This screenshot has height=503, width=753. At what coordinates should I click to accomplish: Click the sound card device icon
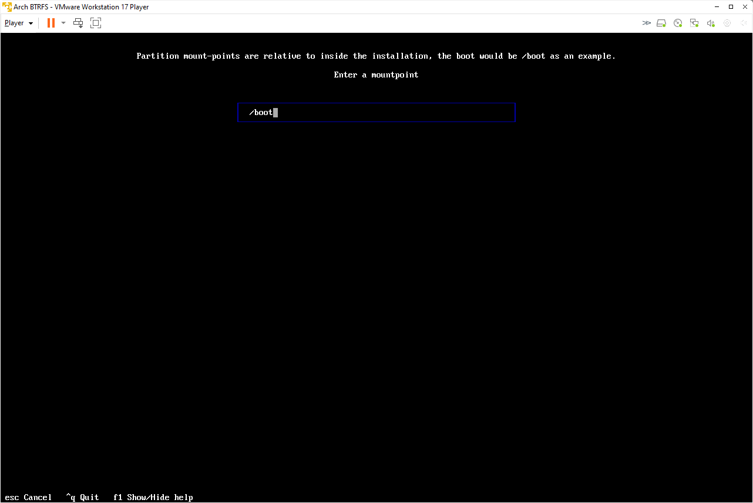tap(711, 23)
